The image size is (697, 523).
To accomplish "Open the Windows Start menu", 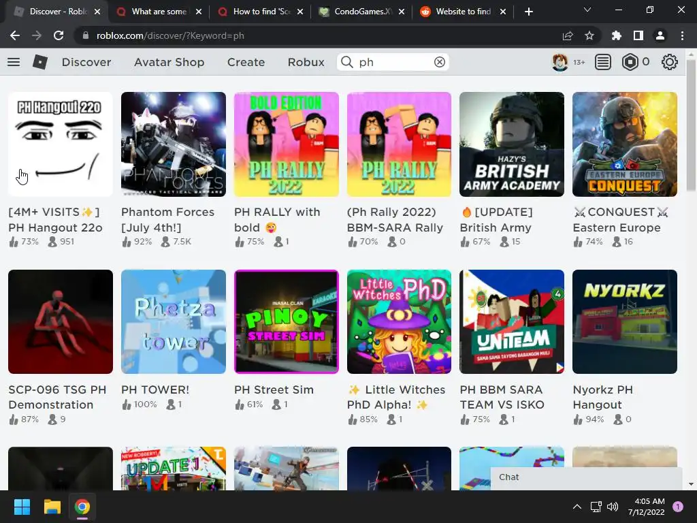I will (x=22, y=507).
